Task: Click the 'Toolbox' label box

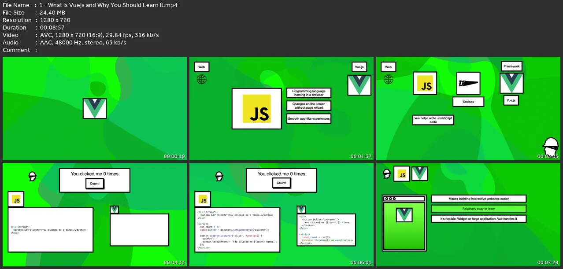Action: (x=468, y=102)
